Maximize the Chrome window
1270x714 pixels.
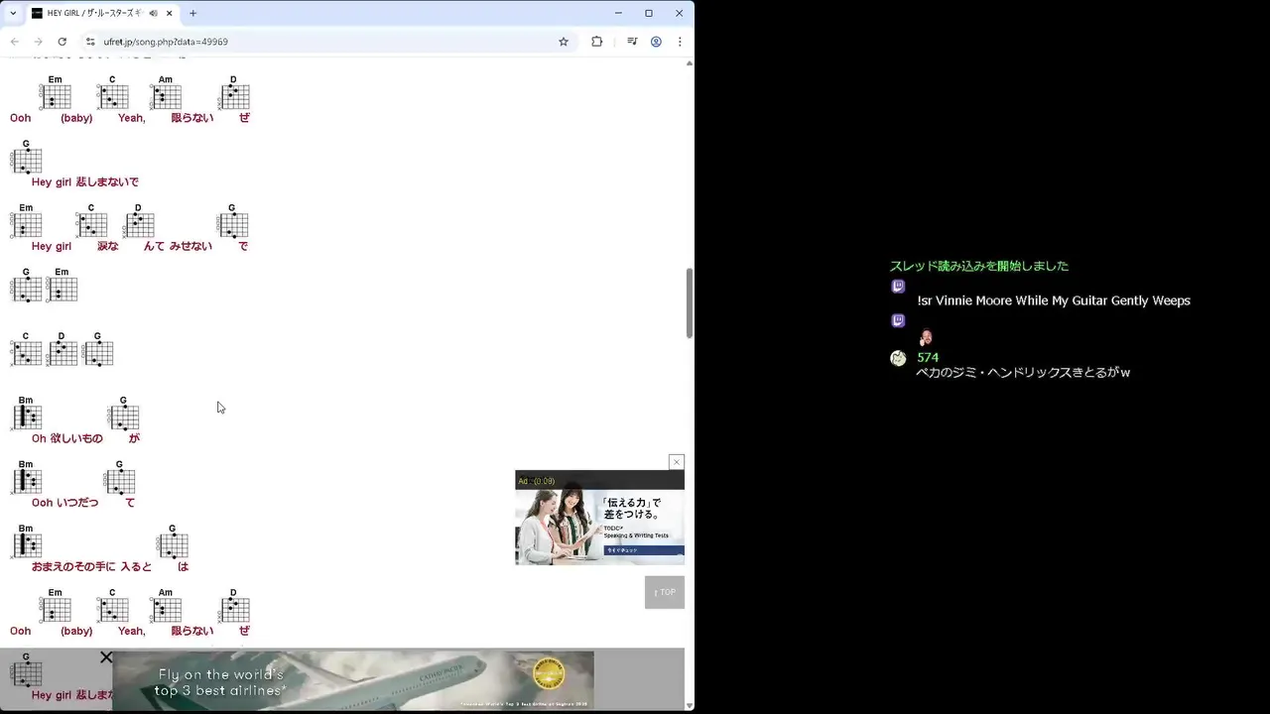649,13
